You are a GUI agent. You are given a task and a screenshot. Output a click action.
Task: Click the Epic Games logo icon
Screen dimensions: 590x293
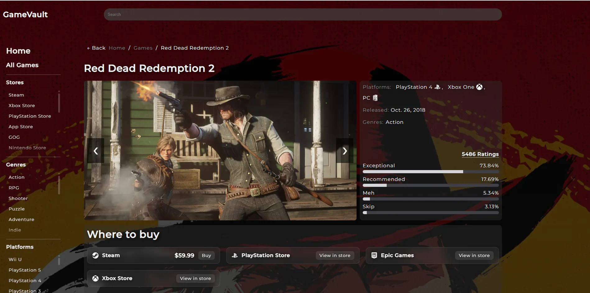tap(374, 255)
